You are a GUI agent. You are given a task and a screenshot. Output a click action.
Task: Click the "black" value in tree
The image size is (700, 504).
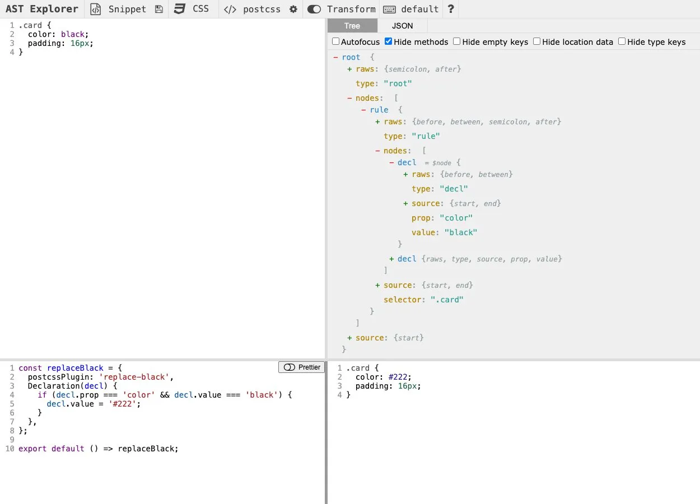[x=461, y=232]
